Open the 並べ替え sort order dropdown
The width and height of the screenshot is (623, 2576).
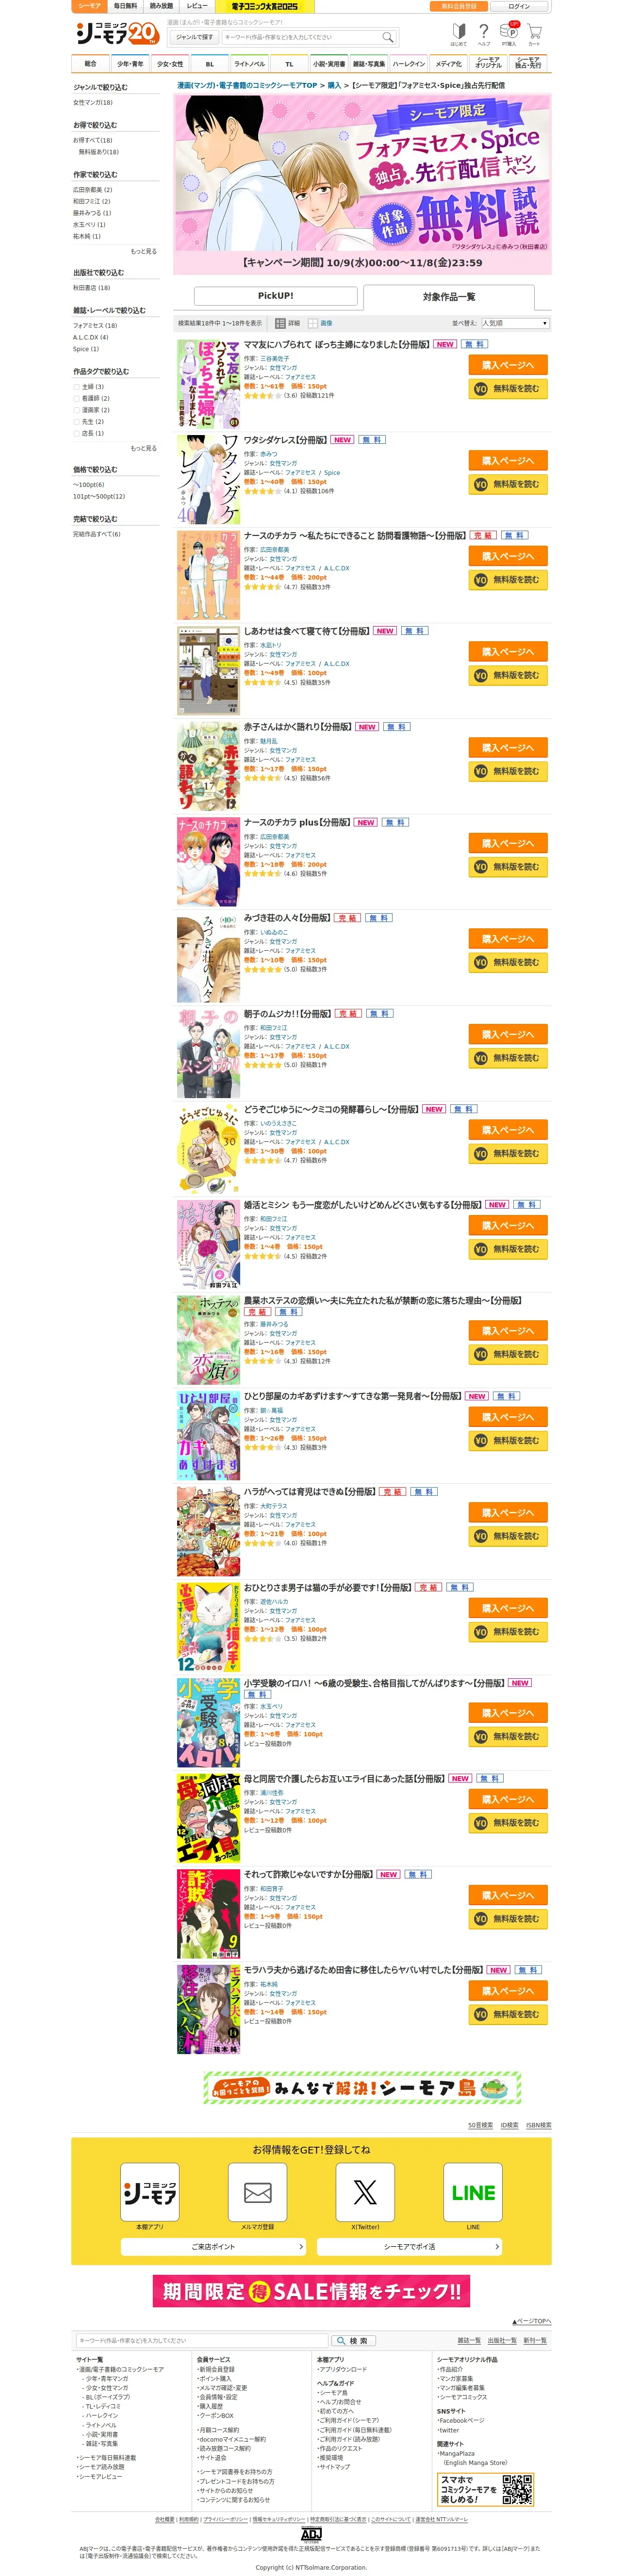click(x=515, y=323)
